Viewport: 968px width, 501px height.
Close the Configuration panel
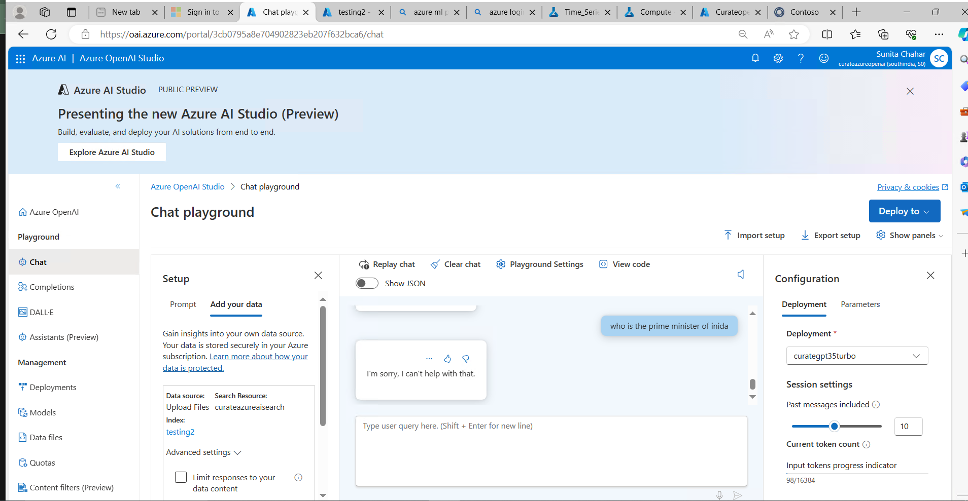tap(930, 276)
